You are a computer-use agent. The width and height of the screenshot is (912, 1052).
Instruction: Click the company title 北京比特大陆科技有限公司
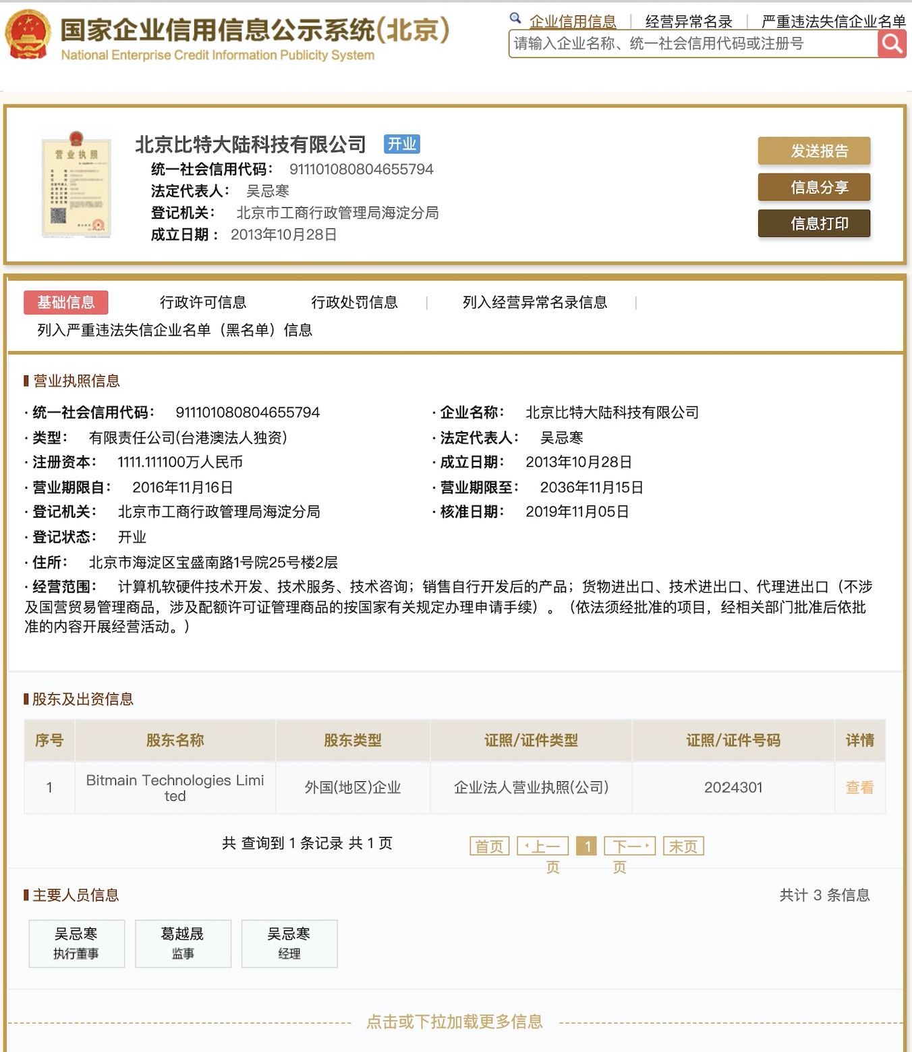click(x=250, y=144)
